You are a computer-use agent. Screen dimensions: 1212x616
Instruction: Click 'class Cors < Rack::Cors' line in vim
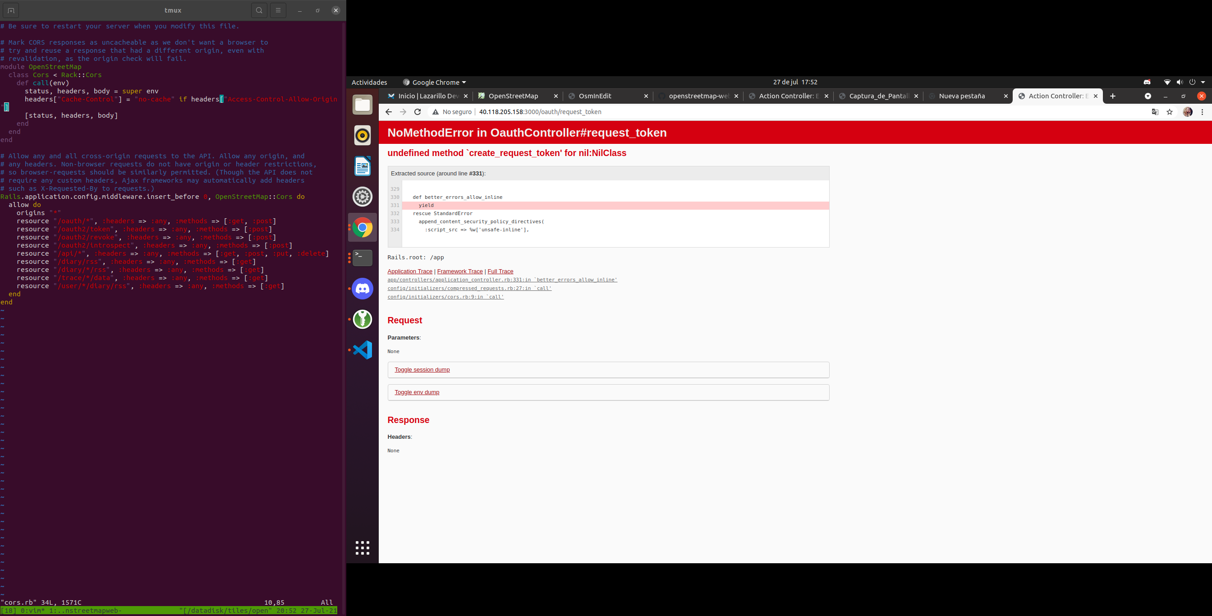[55, 75]
